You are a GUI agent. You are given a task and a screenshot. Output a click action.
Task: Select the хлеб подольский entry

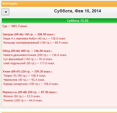coord(29,63)
